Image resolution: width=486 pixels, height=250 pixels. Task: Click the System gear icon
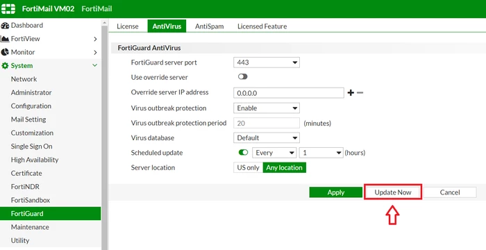click(x=5, y=66)
